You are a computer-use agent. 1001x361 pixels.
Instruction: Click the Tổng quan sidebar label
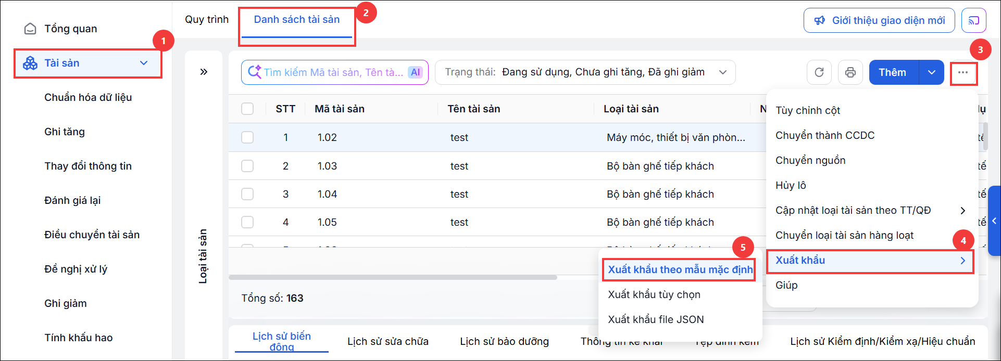point(71,29)
